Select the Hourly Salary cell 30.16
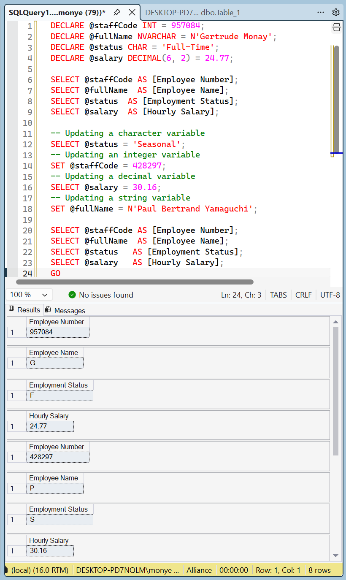This screenshot has height=580, width=346. [50, 551]
